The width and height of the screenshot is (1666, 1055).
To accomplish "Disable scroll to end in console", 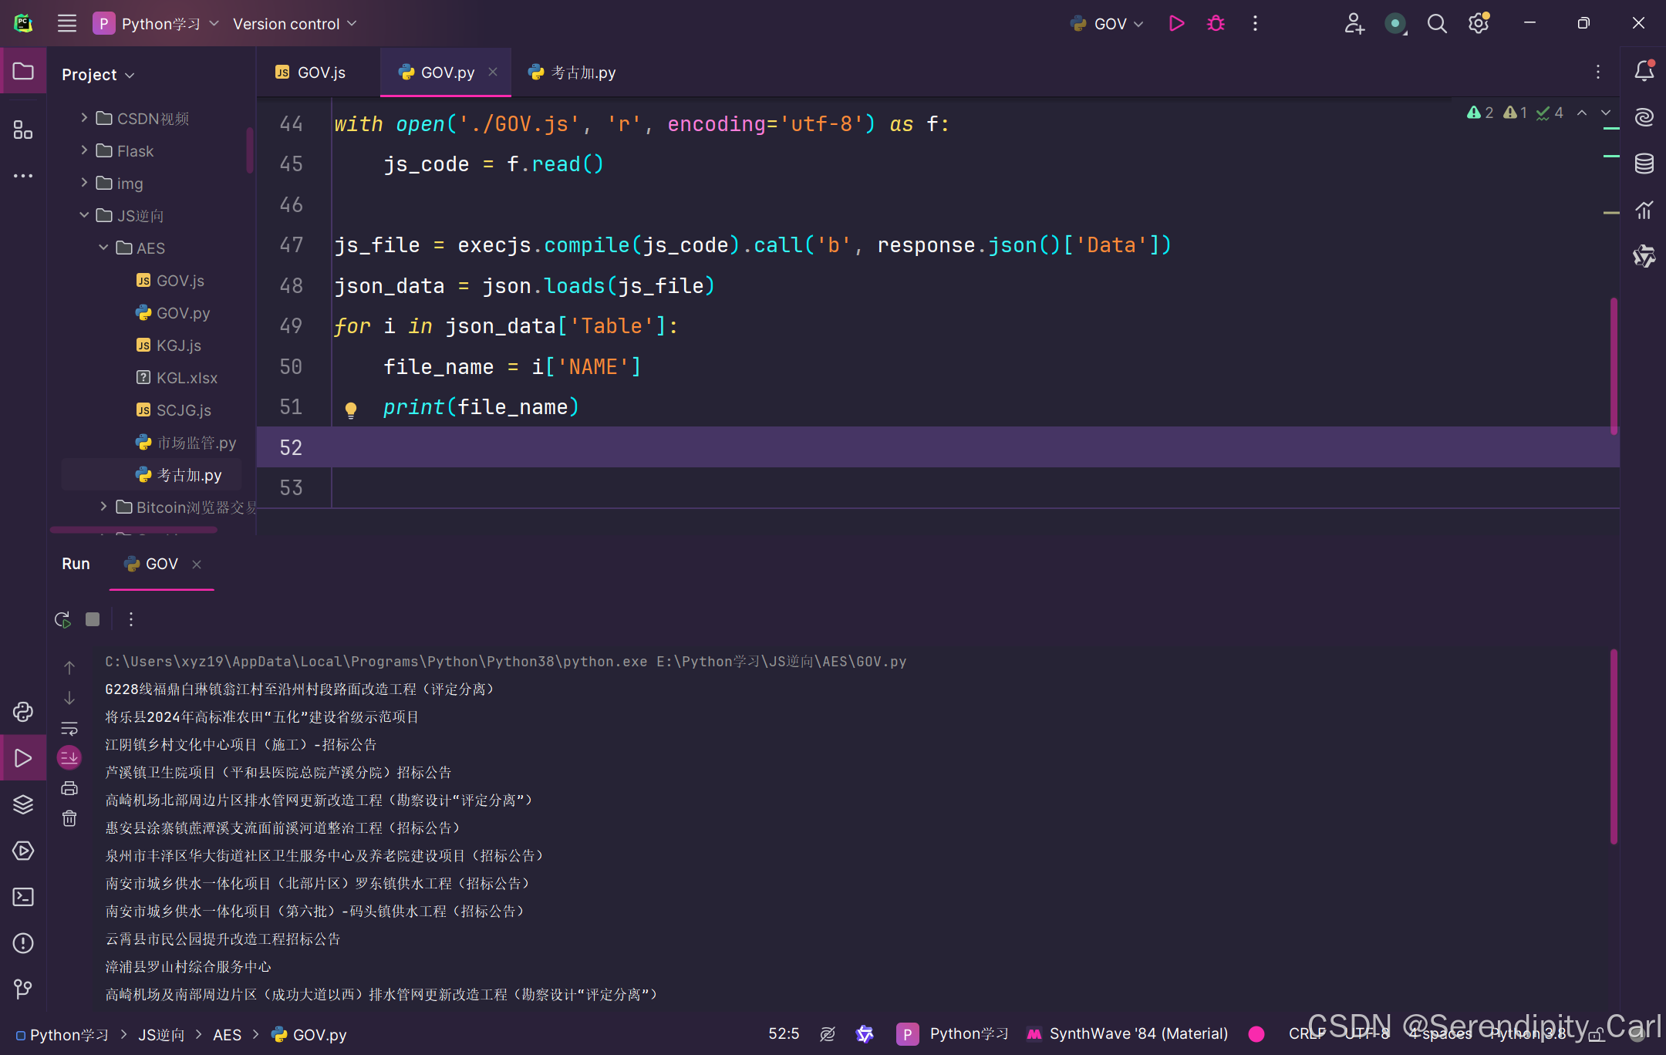I will click(69, 757).
